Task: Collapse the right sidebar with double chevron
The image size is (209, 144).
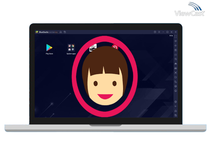Action: tap(176, 32)
